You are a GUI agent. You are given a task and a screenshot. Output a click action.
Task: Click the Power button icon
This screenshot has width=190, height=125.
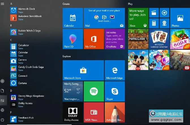tap(3, 120)
